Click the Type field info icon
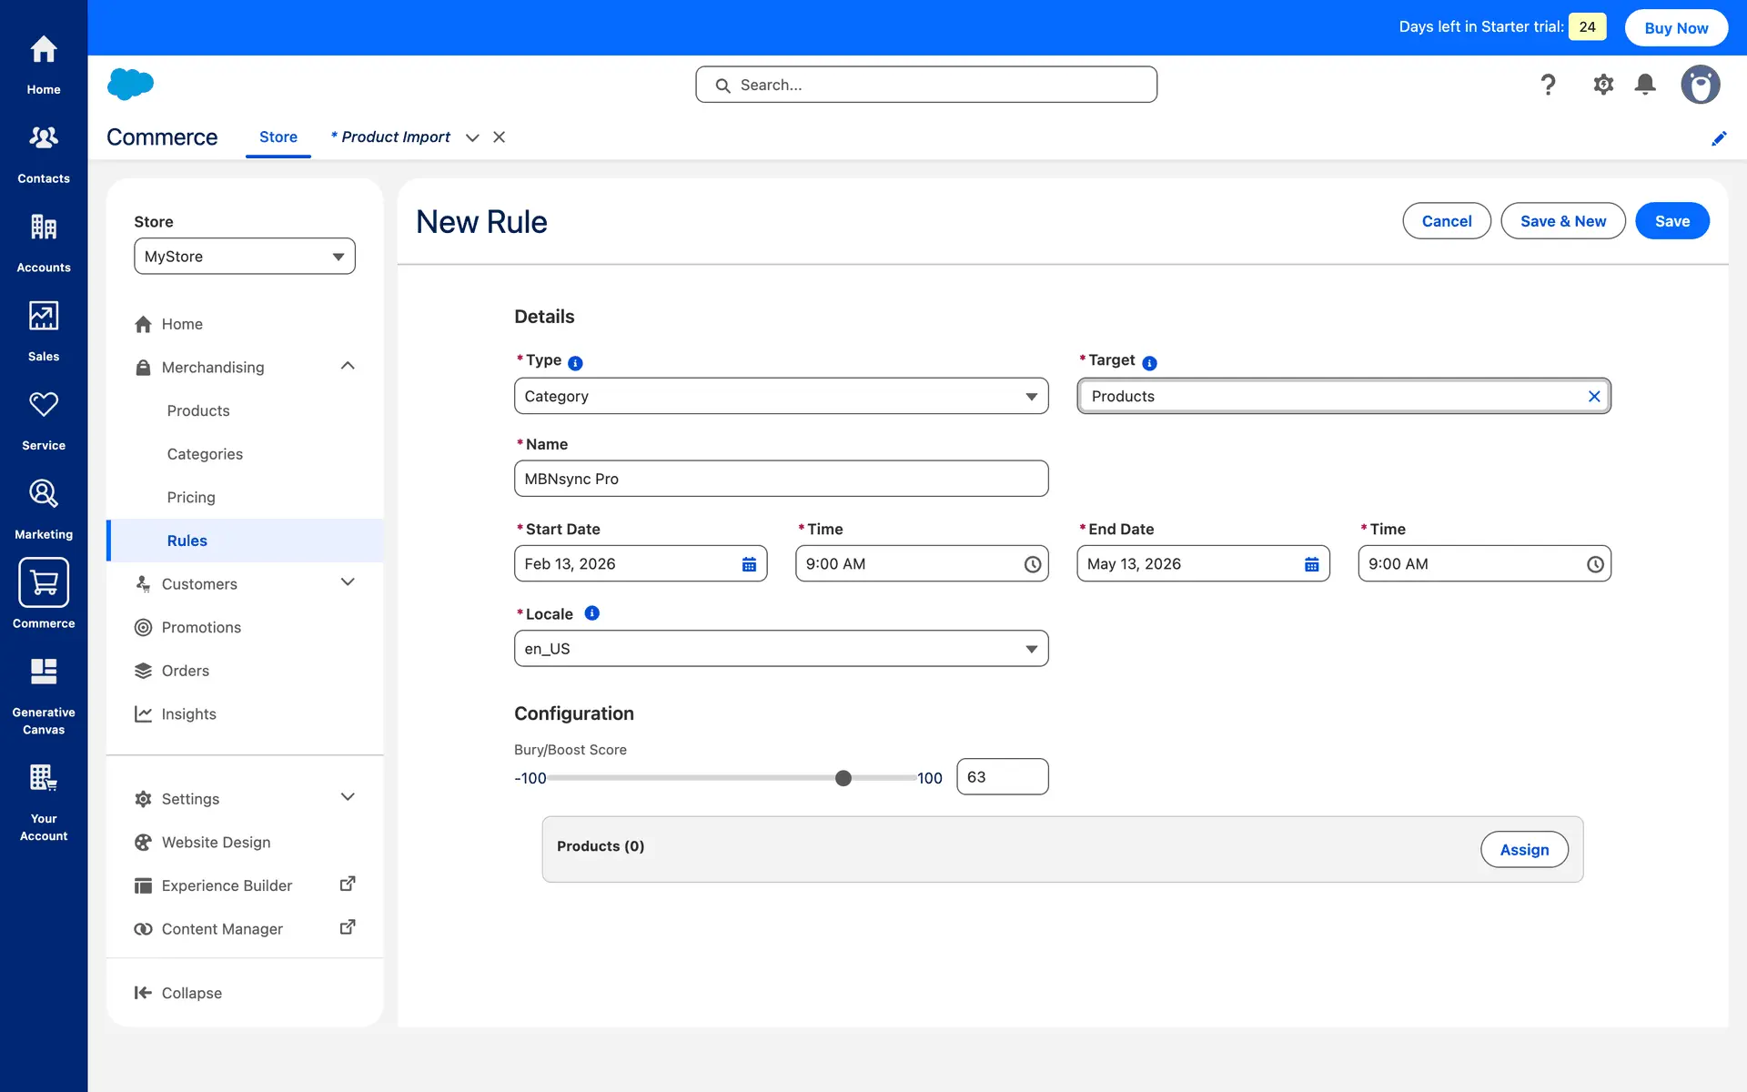1747x1092 pixels. (575, 363)
